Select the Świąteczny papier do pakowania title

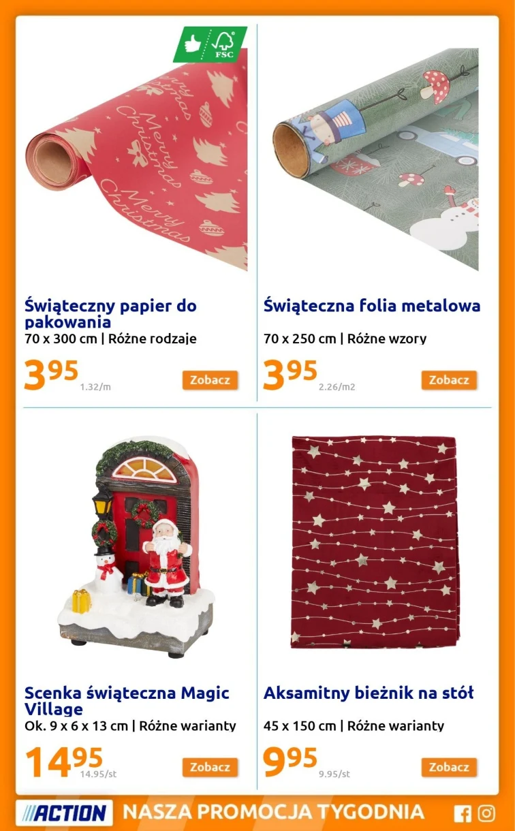(110, 313)
